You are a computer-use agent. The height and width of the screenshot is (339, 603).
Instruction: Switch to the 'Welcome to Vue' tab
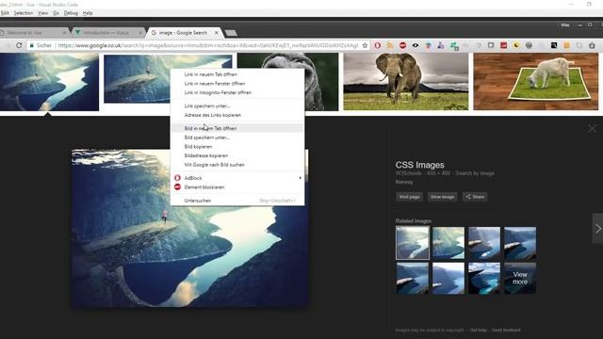click(x=33, y=33)
